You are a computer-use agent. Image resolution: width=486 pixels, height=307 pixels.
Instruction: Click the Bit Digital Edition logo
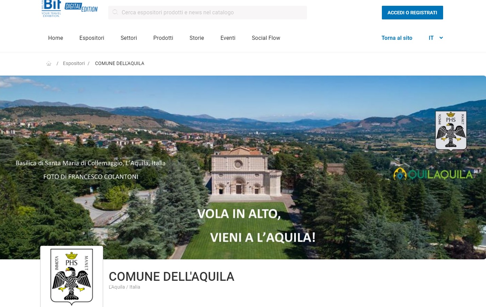[69, 9]
